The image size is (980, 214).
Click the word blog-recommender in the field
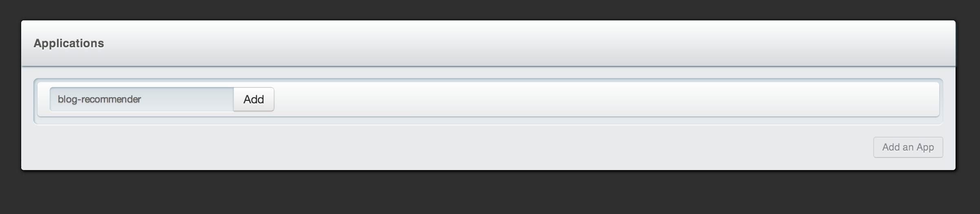[x=99, y=99]
